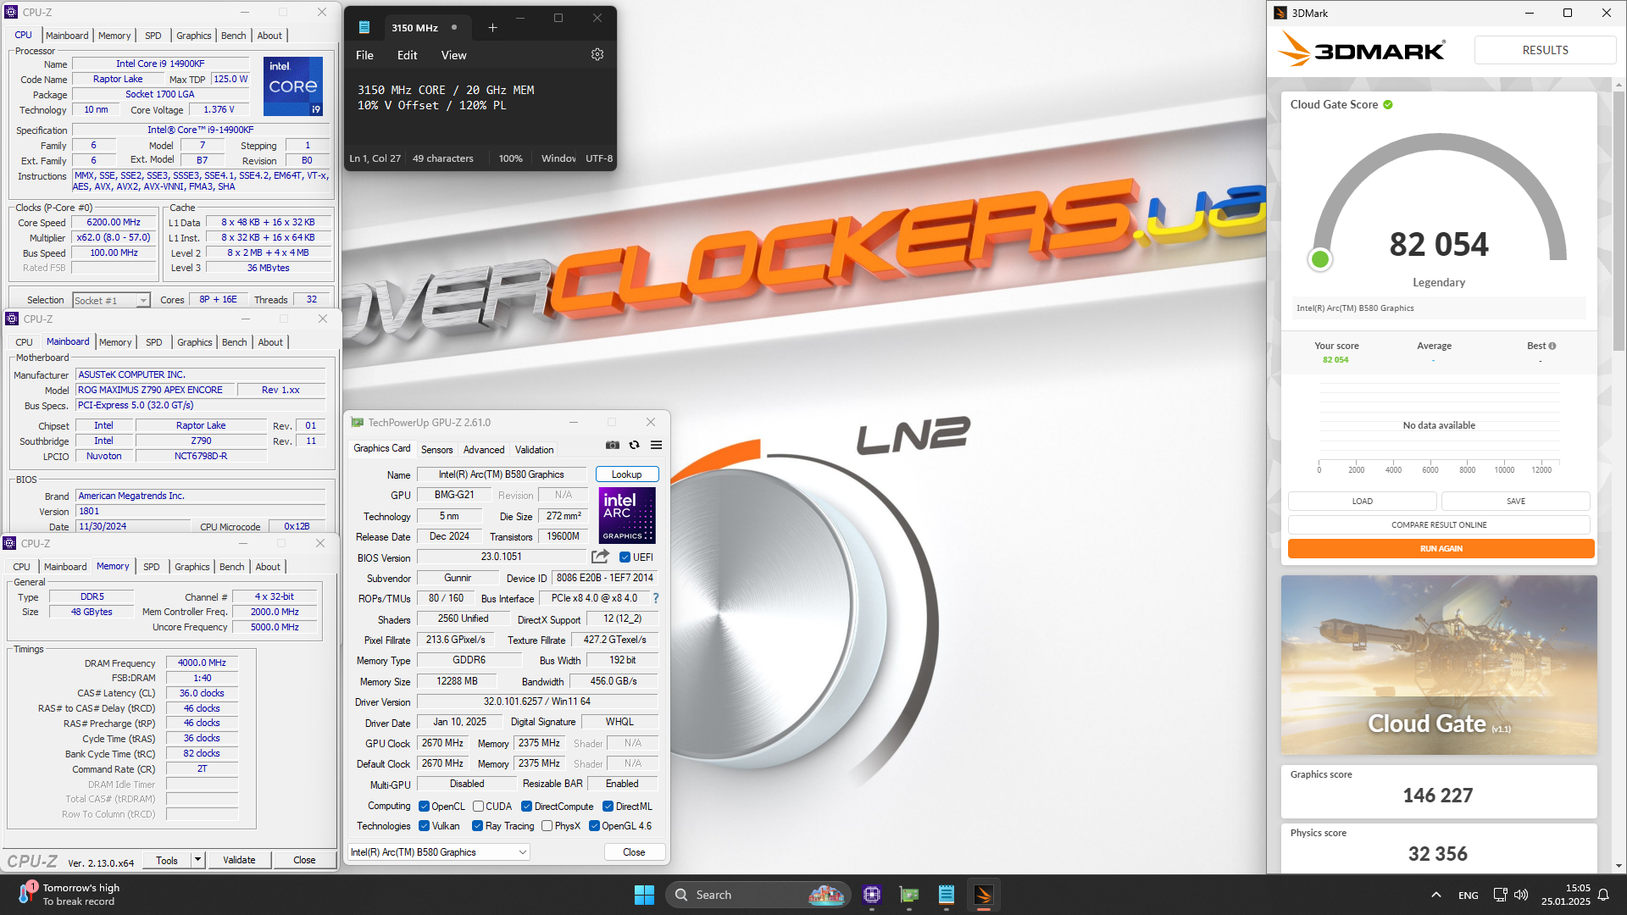
Task: Toggle the Vulkan checkbox
Action: tap(424, 826)
